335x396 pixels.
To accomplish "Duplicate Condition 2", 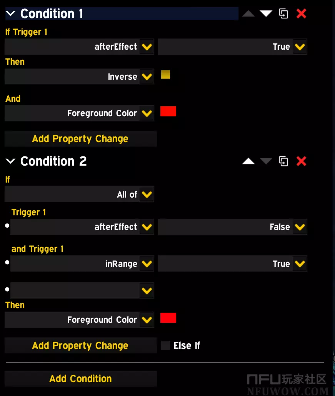I will [283, 161].
